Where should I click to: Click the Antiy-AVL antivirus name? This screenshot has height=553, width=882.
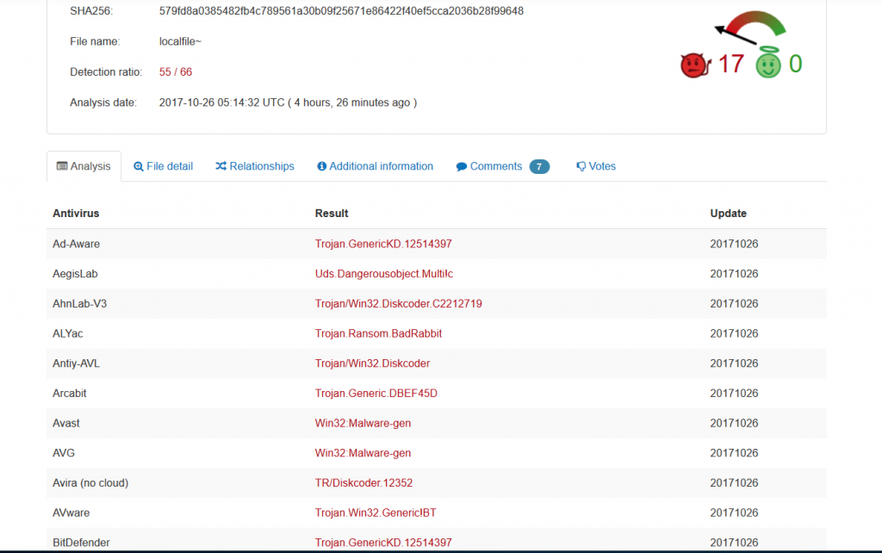pos(76,363)
